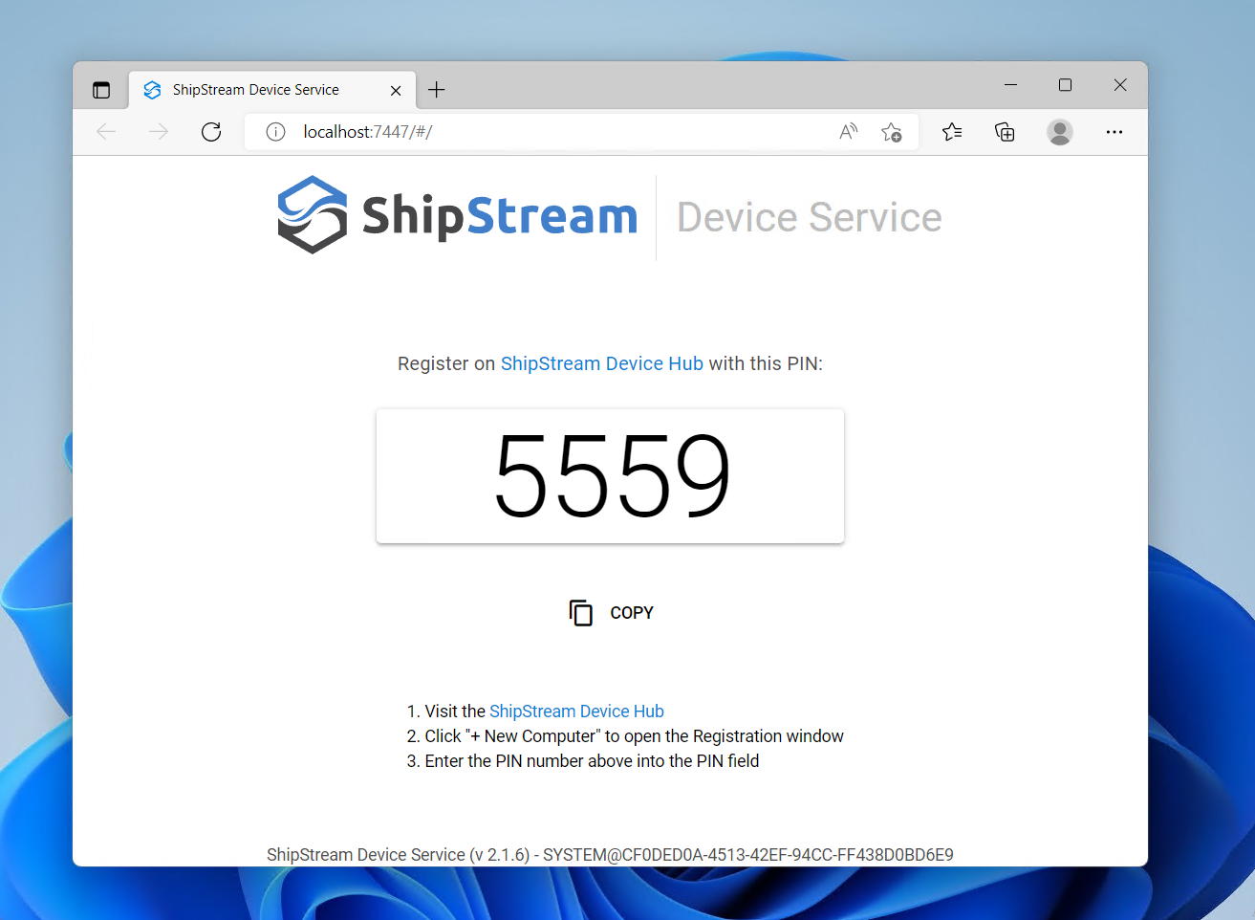Open a new browser tab
Viewport: 1255px width, 920px height.
coord(437,90)
